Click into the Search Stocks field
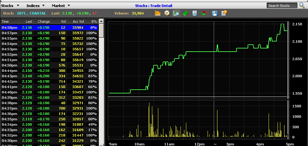 (x=282, y=6)
